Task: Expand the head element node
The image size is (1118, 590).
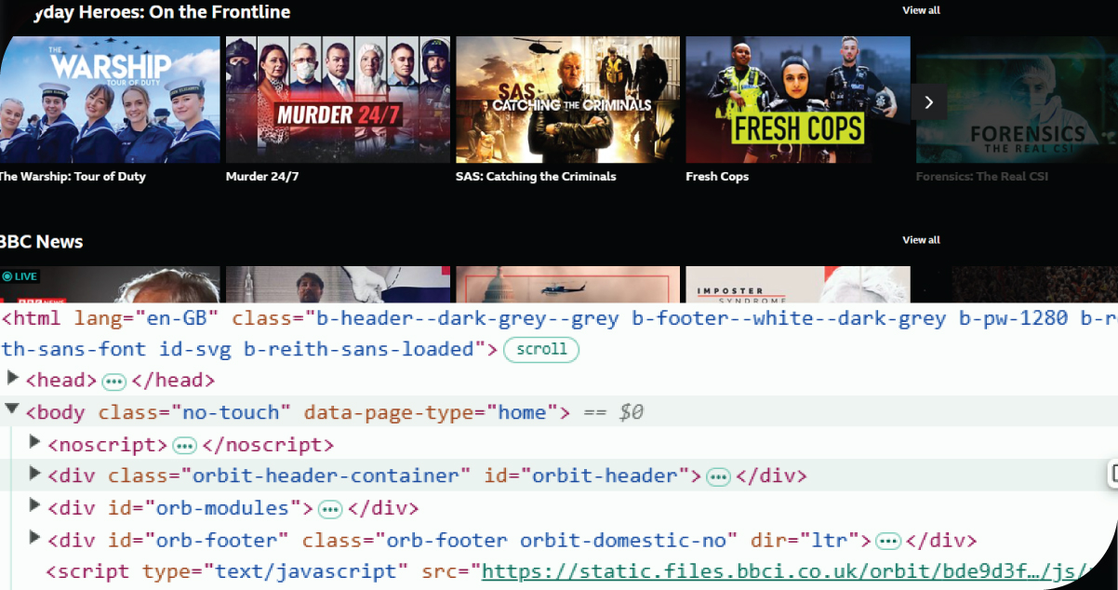Action: pyautogui.click(x=13, y=378)
